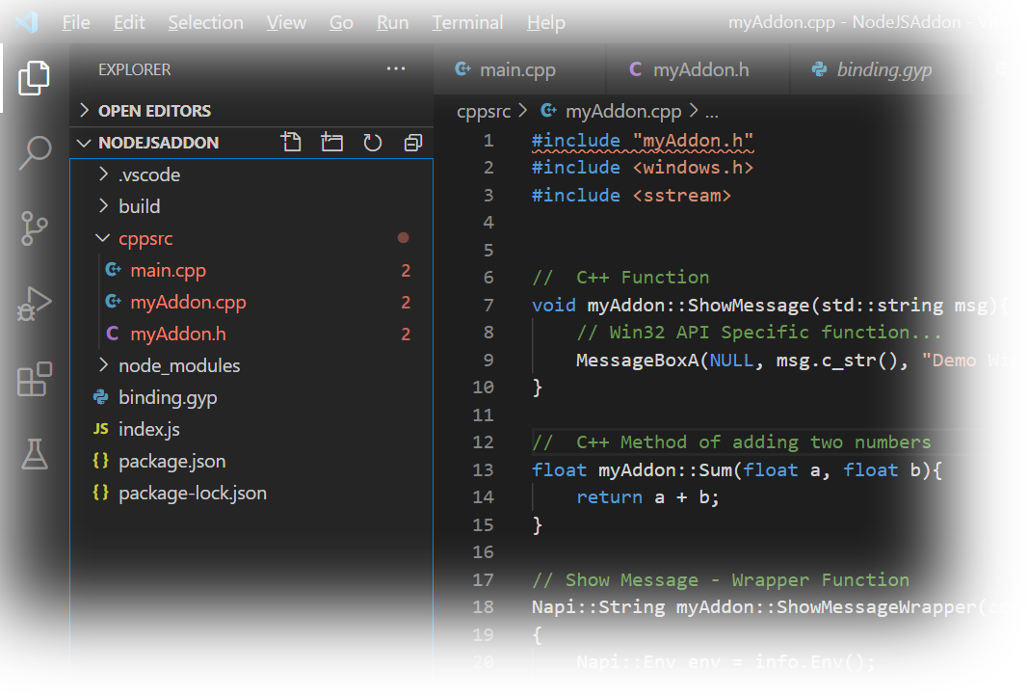
Task: Click the cppsrc breadcrumb segment
Action: tap(485, 112)
